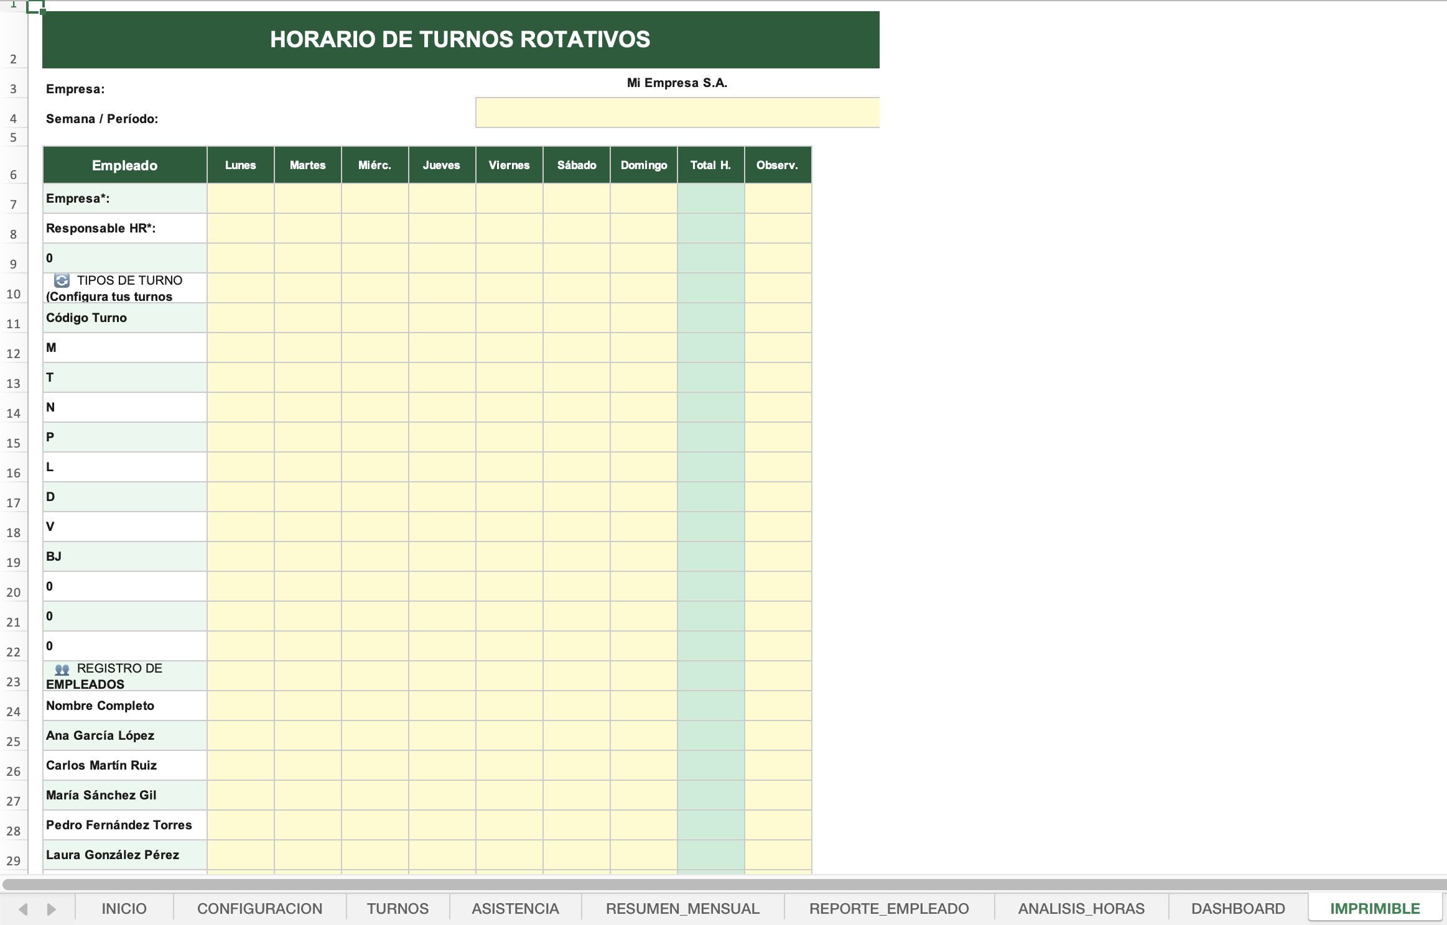The image size is (1447, 925).
Task: Click the Miérc. column header
Action: pos(375,165)
